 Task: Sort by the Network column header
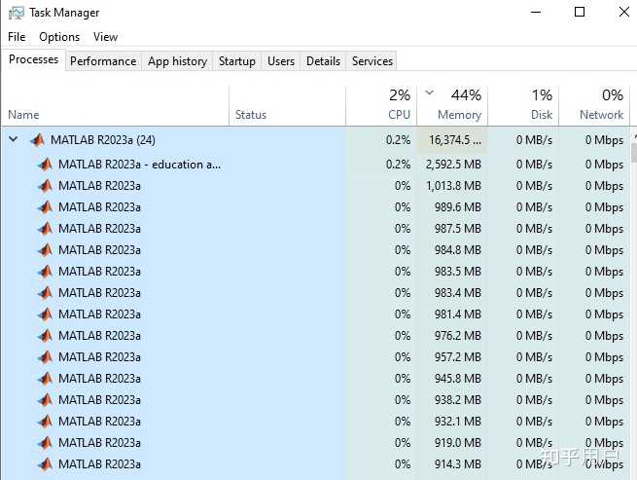click(594, 105)
